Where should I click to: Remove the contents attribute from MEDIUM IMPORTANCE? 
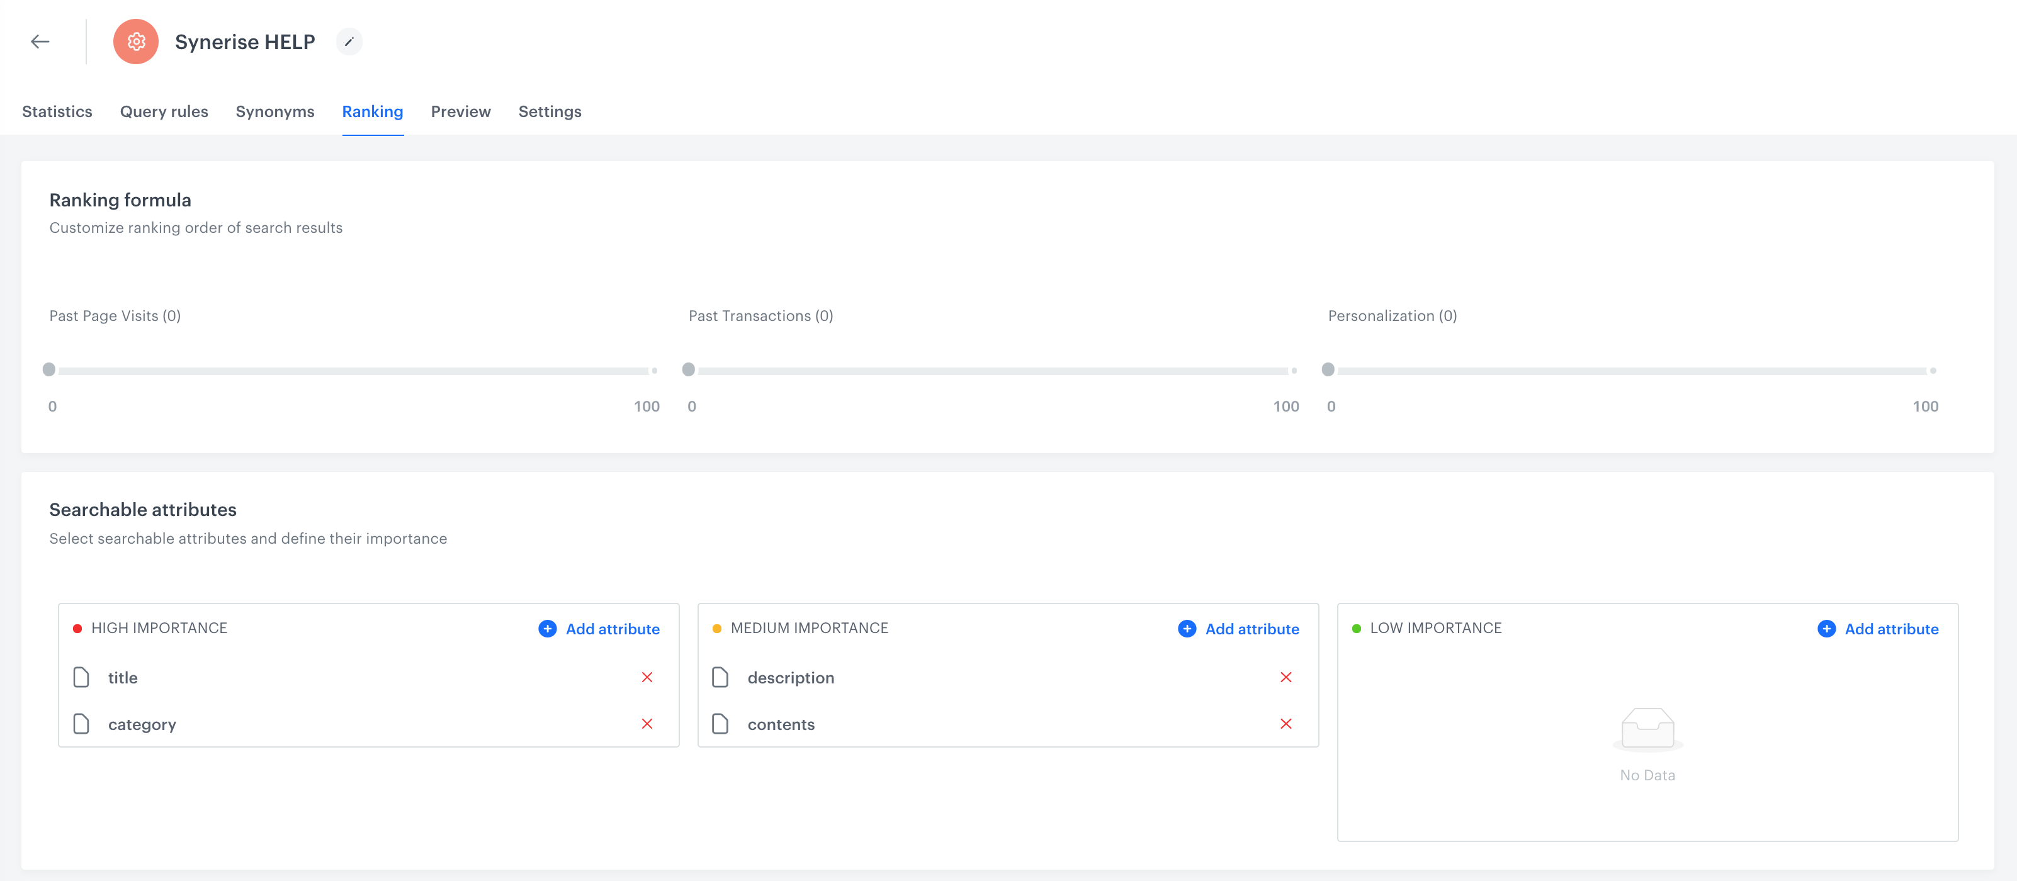tap(1287, 724)
